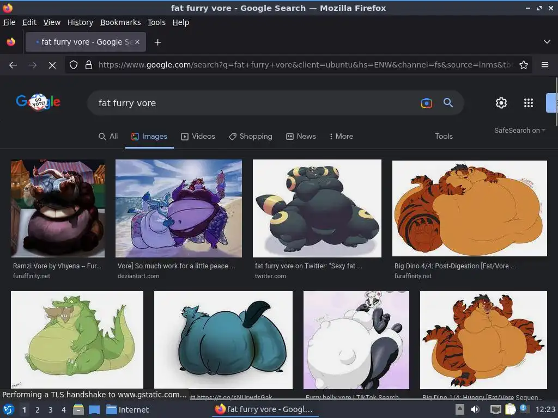
Task: Open the clipboard manager tray icon
Action: tap(510, 410)
